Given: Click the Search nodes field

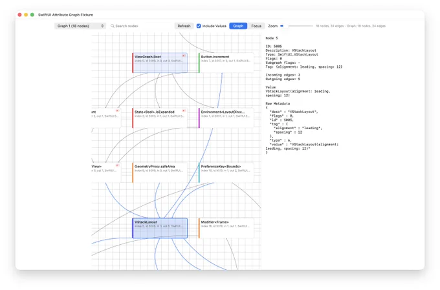Looking at the screenshot, I should pos(140,26).
